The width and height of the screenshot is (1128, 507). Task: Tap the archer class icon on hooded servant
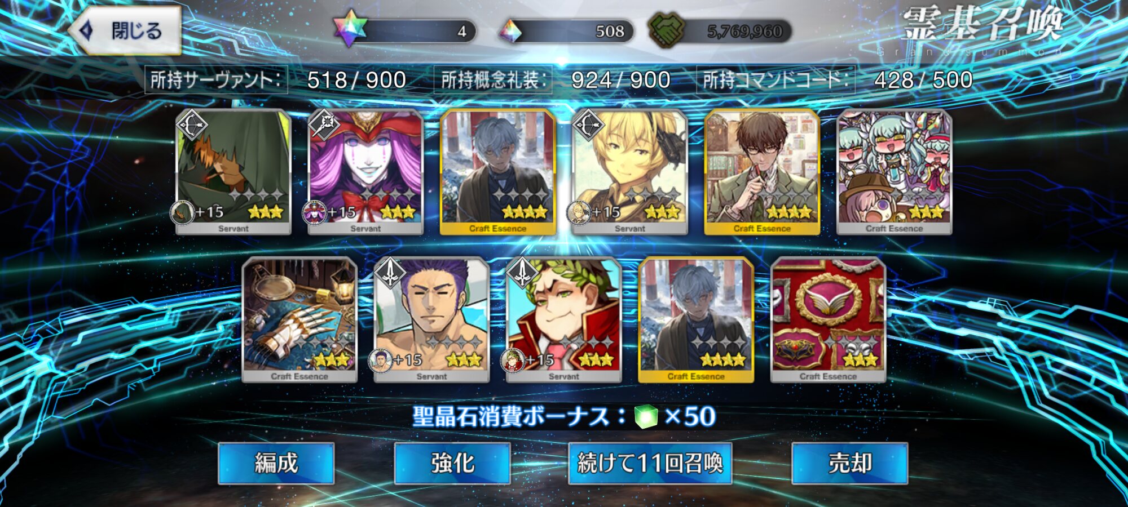pyautogui.click(x=192, y=125)
